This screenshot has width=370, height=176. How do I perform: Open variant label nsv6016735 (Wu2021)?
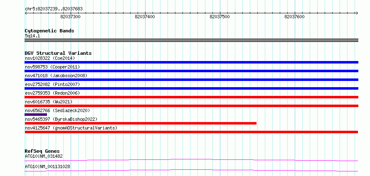(49, 102)
